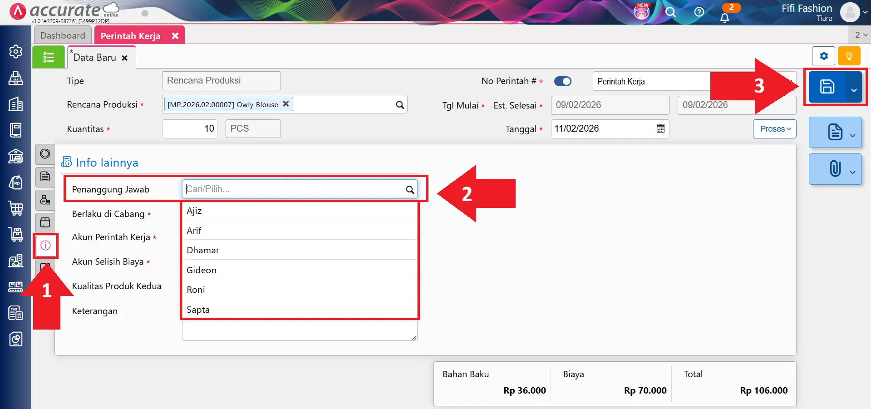
Task: Click the green list view icon
Action: coord(49,58)
